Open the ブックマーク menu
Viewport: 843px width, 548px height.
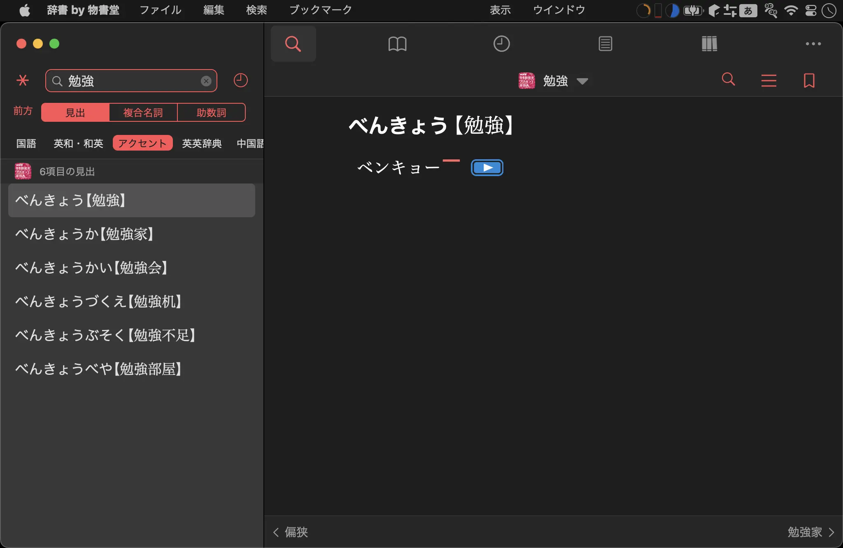pyautogui.click(x=321, y=10)
